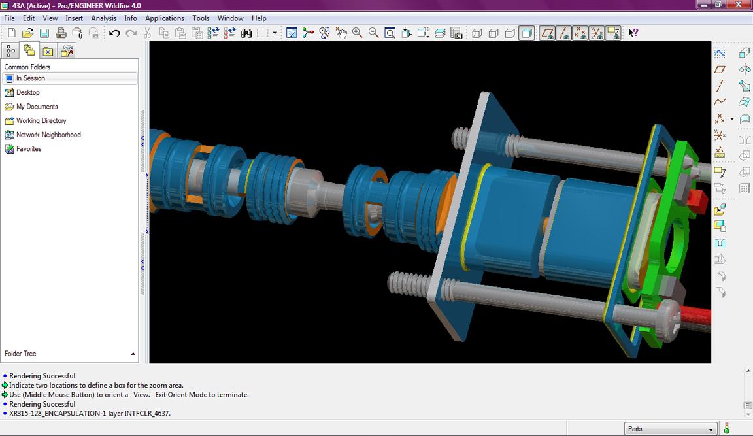Activate Orient Mode hand icon
The width and height of the screenshot is (753, 436).
(x=341, y=33)
